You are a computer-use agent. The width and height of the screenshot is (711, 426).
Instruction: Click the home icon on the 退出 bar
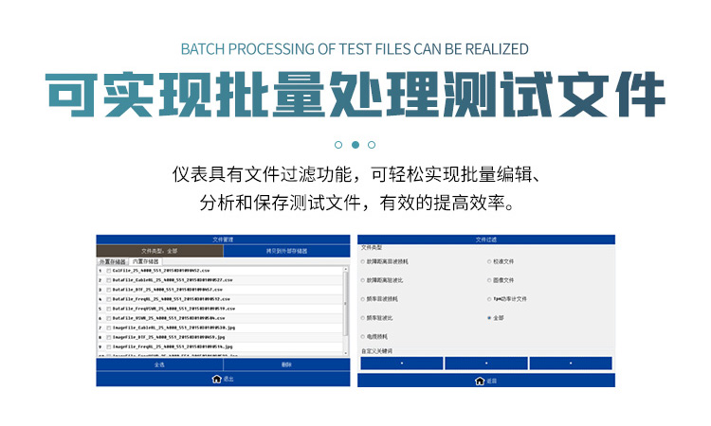pos(216,379)
